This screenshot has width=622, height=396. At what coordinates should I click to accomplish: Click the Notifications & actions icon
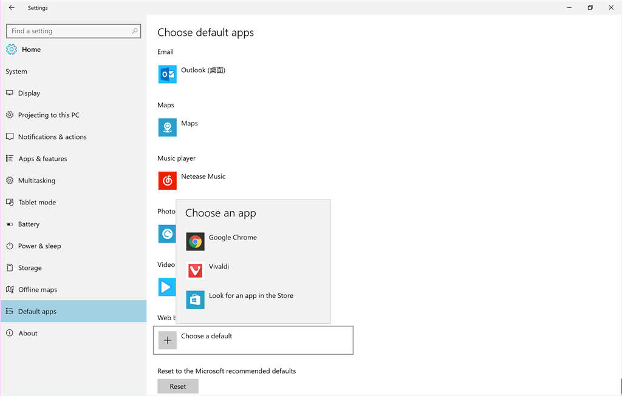pos(10,136)
